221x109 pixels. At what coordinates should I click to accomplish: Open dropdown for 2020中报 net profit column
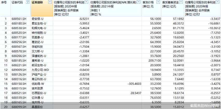point(87,2)
